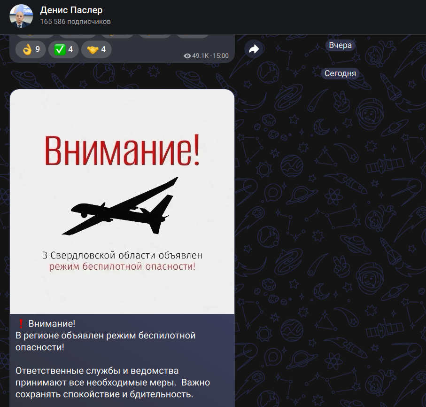The height and width of the screenshot is (407, 426).
Task: Jump to Сегодня date badge
Action: pyautogui.click(x=340, y=73)
